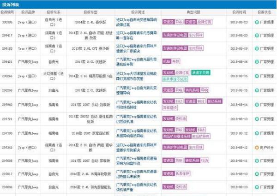This screenshot has height=196, width=277.
Task: Click the 异常磨损 tag
Action: pyautogui.click(x=170, y=107)
